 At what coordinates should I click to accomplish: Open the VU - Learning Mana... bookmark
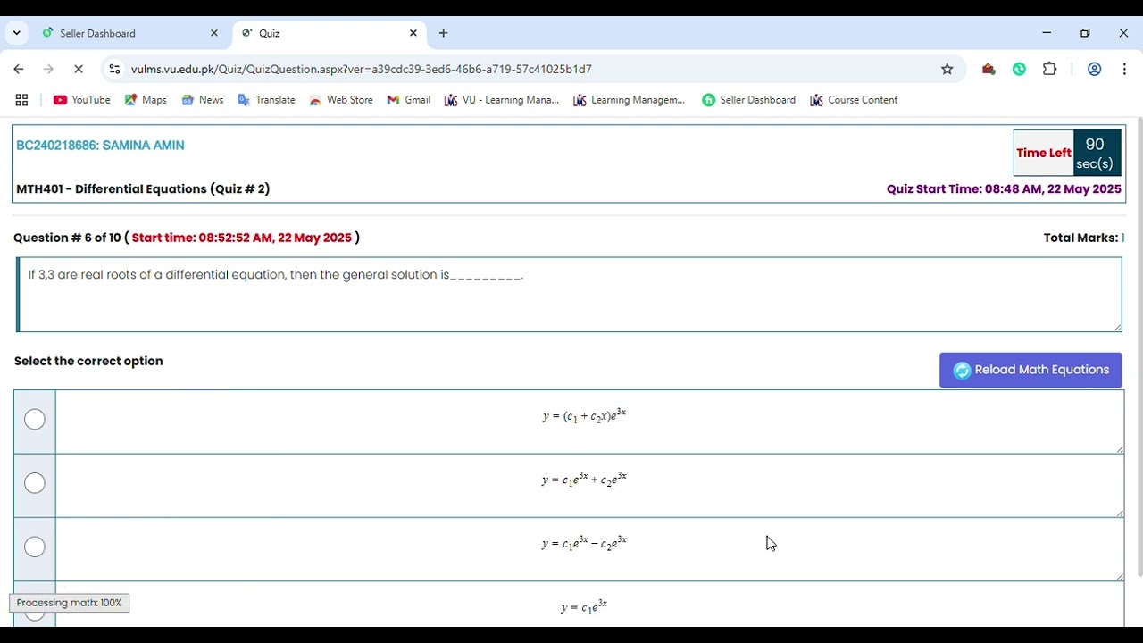point(502,100)
